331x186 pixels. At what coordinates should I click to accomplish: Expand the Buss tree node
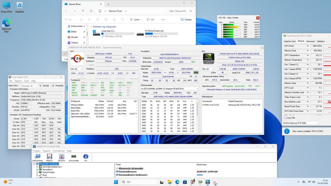coord(37,175)
